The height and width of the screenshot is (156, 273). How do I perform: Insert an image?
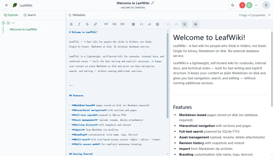[x=157, y=24]
